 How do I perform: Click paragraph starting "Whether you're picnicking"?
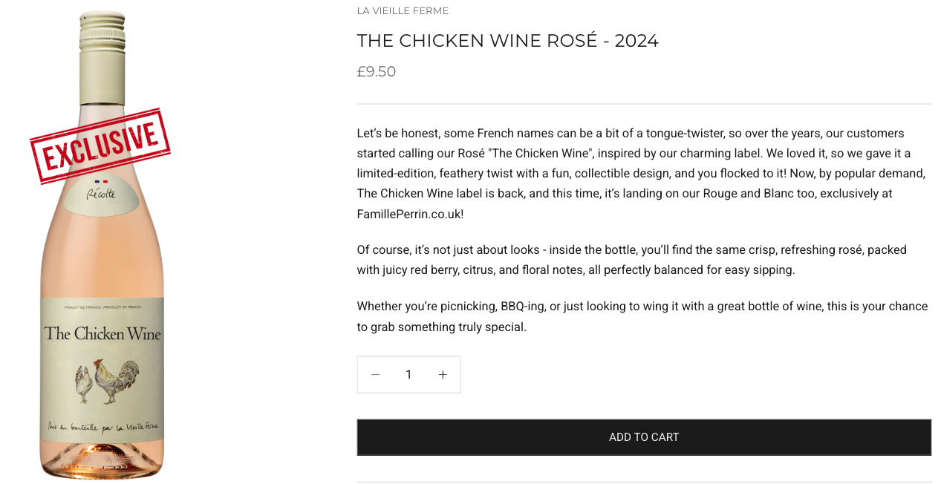point(642,316)
